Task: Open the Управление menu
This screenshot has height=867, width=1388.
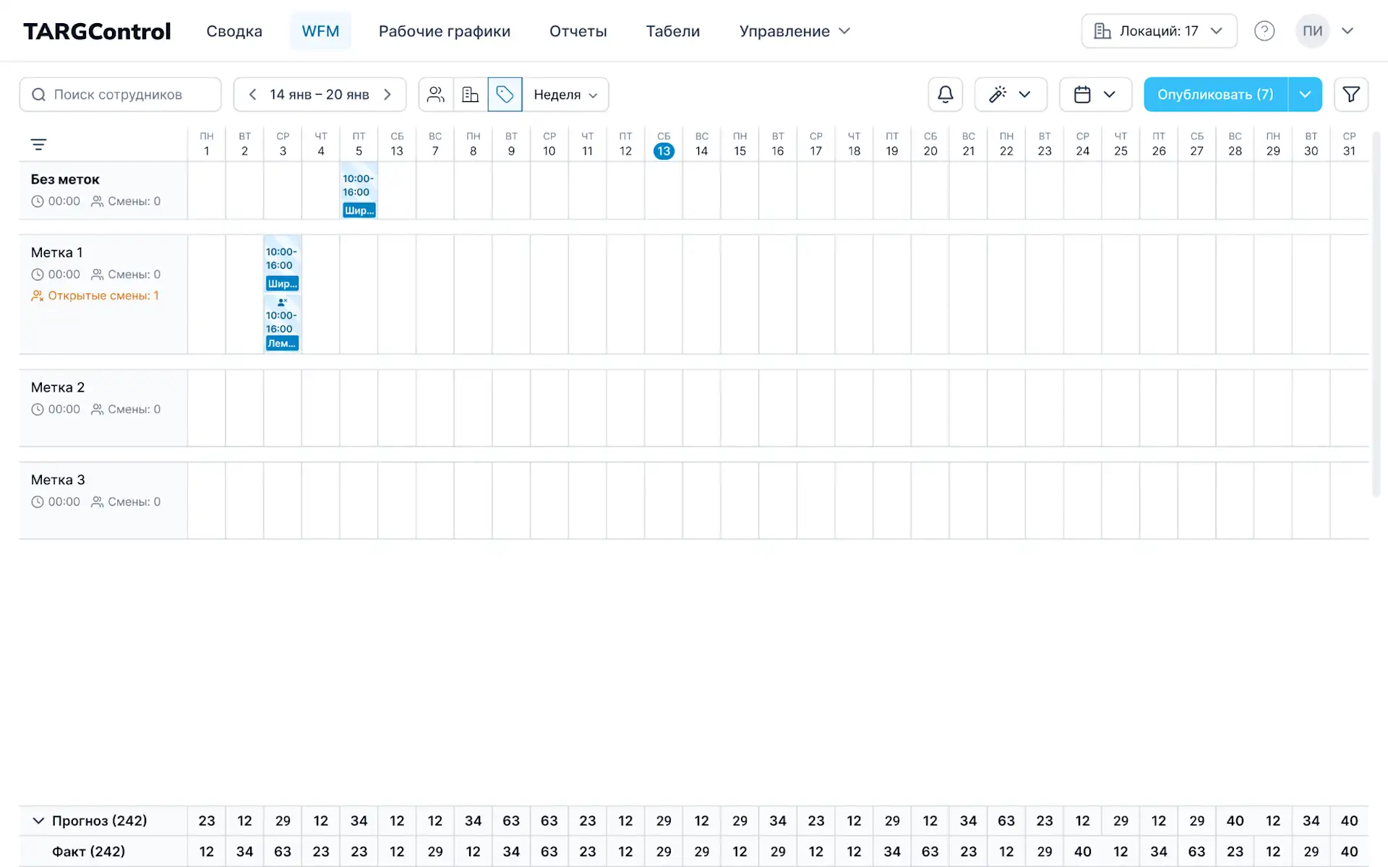Action: tap(794, 31)
